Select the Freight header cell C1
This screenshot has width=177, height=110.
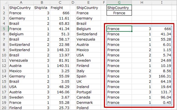pyautogui.click(x=60, y=8)
